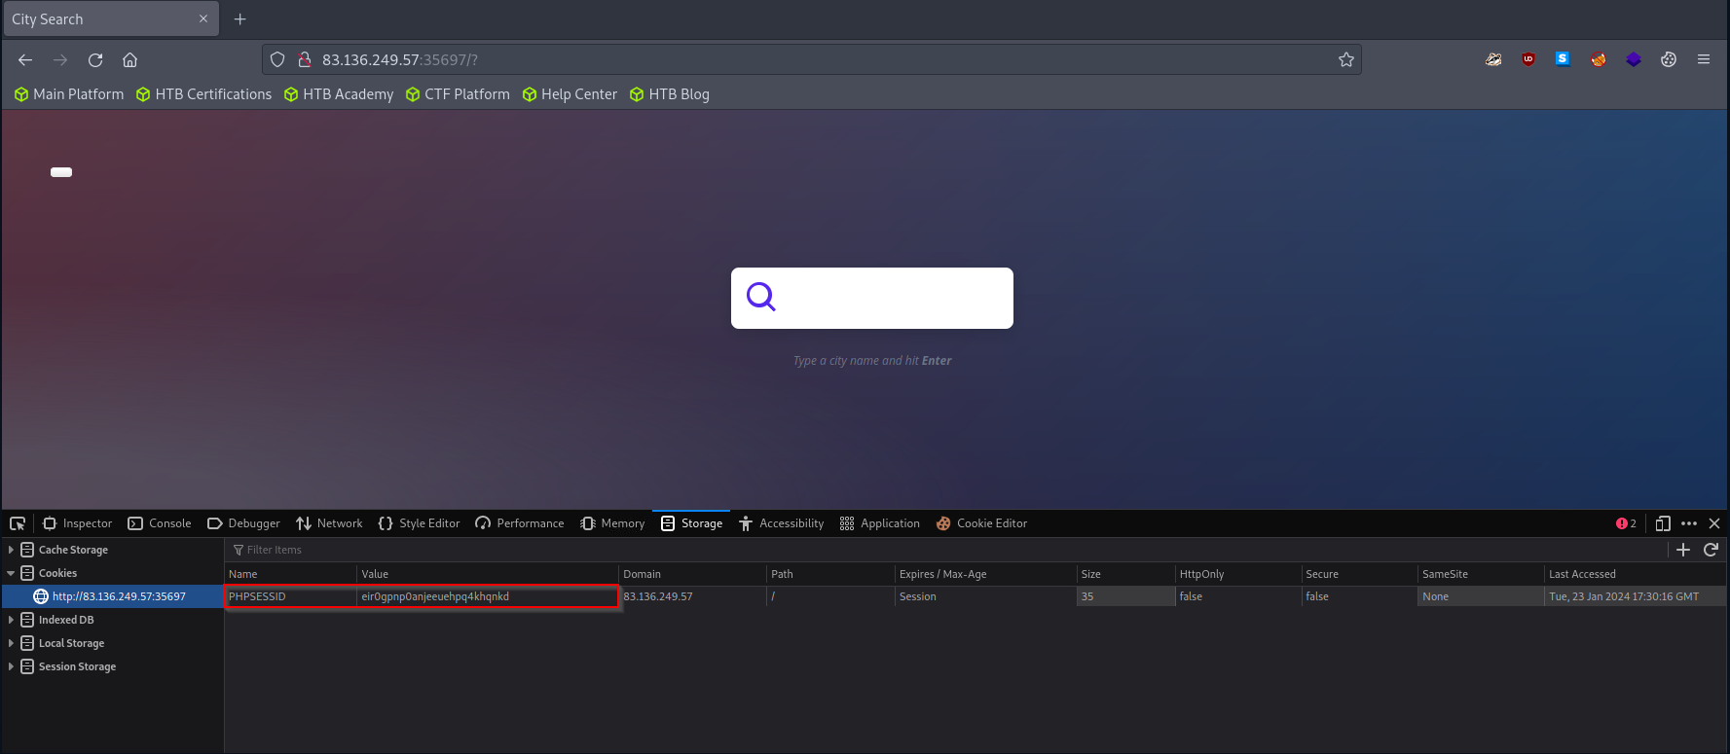Expand the Cache Storage tree node
Viewport: 1730px width, 754px height.
[x=11, y=550]
